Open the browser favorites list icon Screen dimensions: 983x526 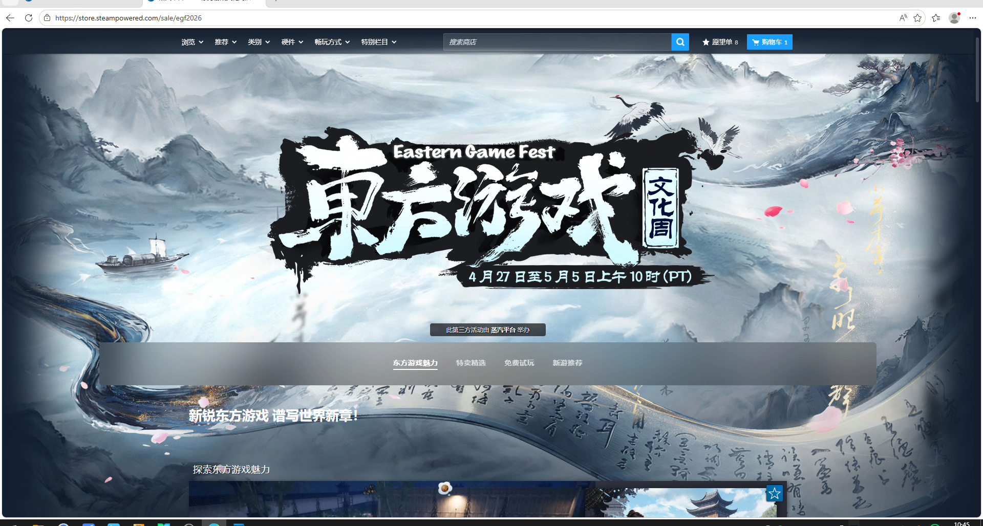(x=936, y=18)
